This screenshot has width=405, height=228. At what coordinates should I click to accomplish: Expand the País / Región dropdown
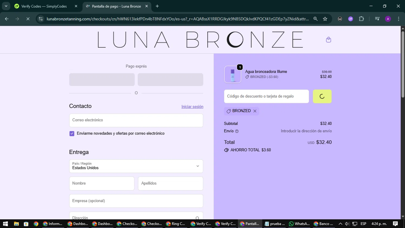136,166
